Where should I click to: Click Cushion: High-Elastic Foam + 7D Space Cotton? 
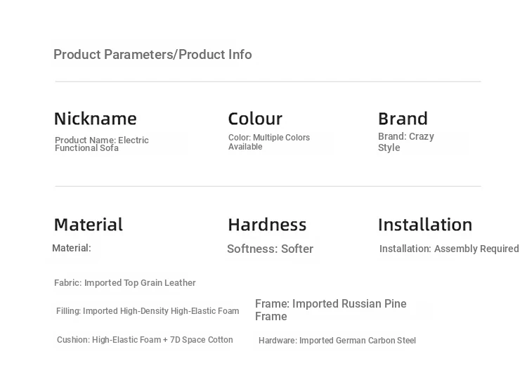(145, 340)
